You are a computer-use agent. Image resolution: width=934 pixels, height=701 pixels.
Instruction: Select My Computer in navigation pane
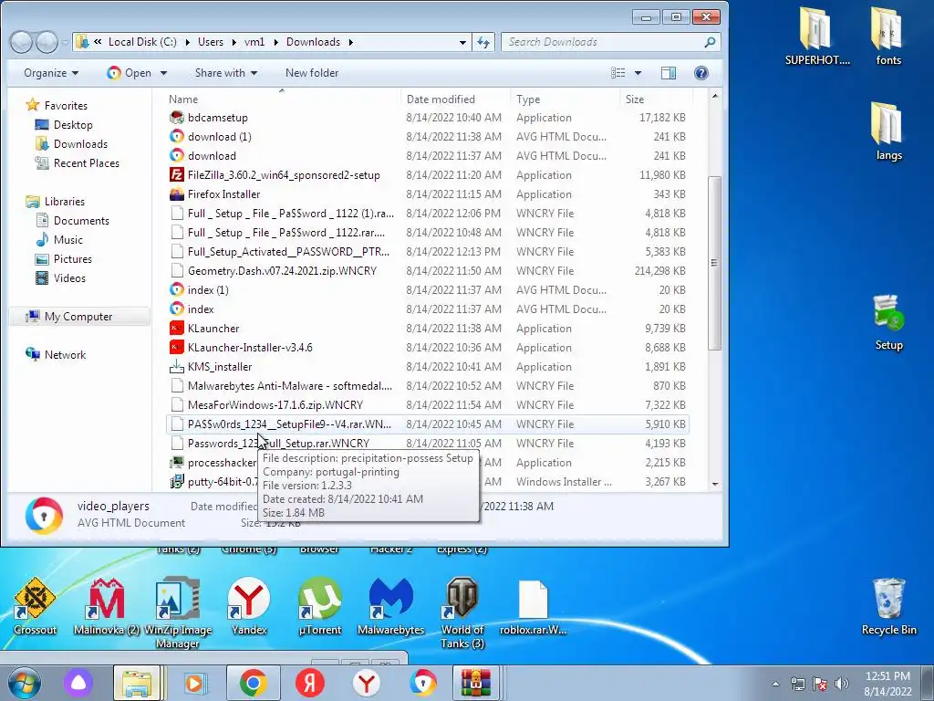click(x=78, y=317)
